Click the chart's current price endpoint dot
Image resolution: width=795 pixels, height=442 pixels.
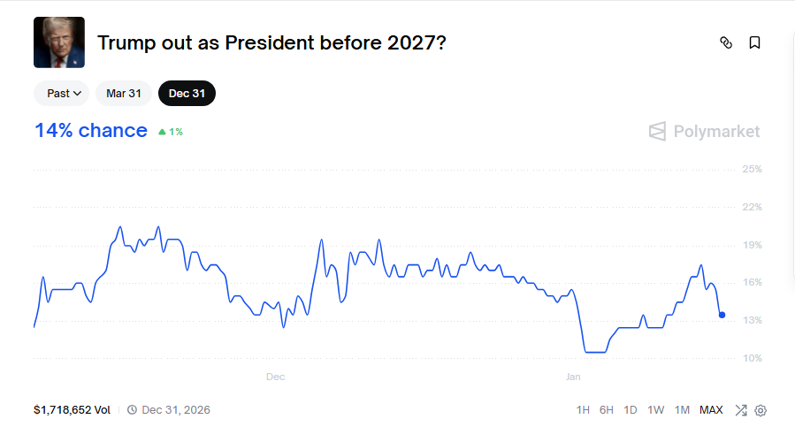722,315
